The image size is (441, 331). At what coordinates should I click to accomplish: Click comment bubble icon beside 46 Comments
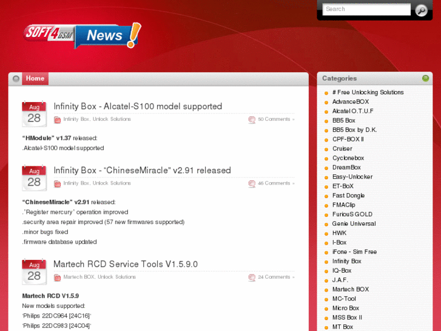click(252, 183)
